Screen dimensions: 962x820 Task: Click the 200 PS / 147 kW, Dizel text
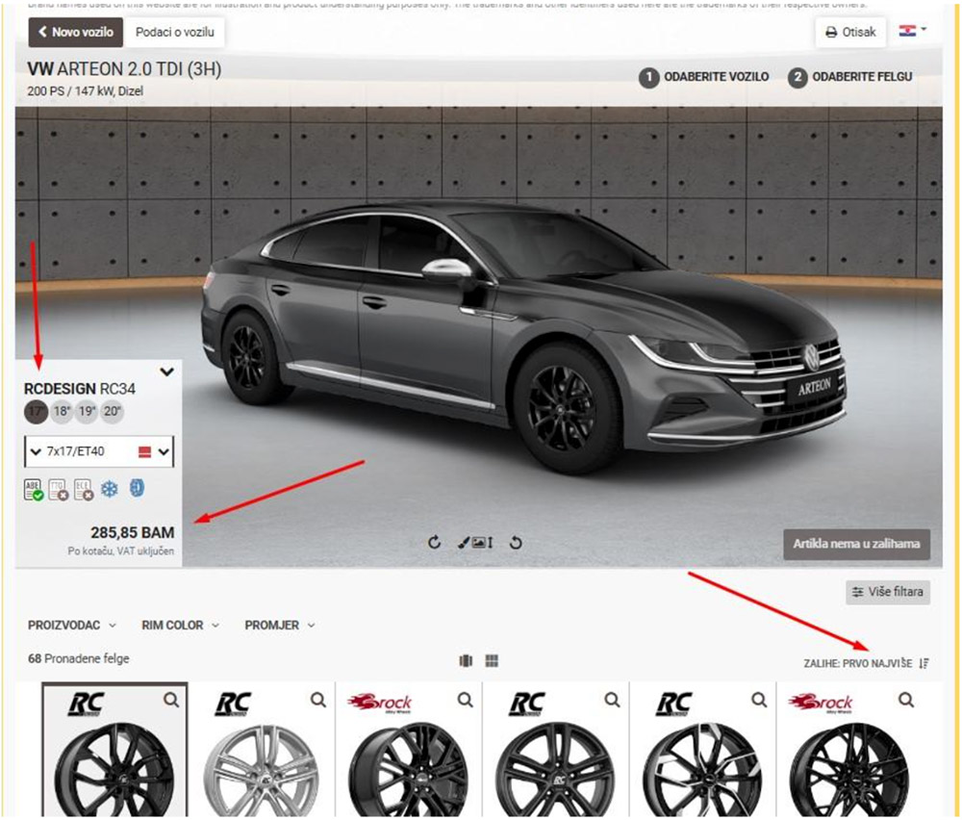[x=86, y=90]
